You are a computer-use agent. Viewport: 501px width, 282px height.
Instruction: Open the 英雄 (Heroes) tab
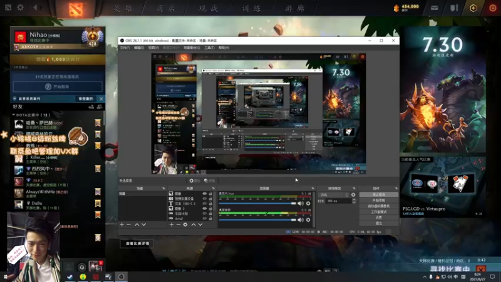pyautogui.click(x=123, y=8)
